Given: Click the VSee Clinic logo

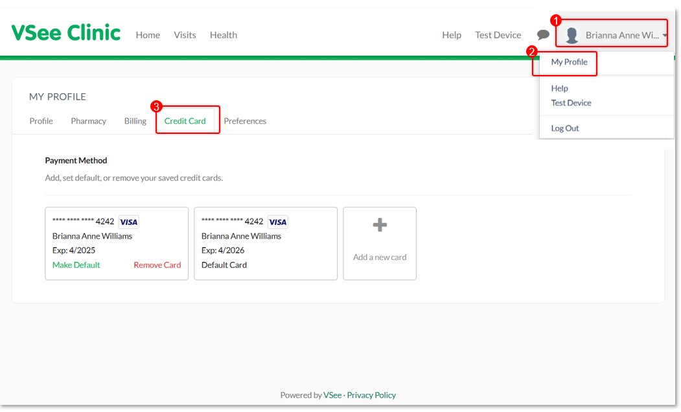Looking at the screenshot, I should click(66, 33).
